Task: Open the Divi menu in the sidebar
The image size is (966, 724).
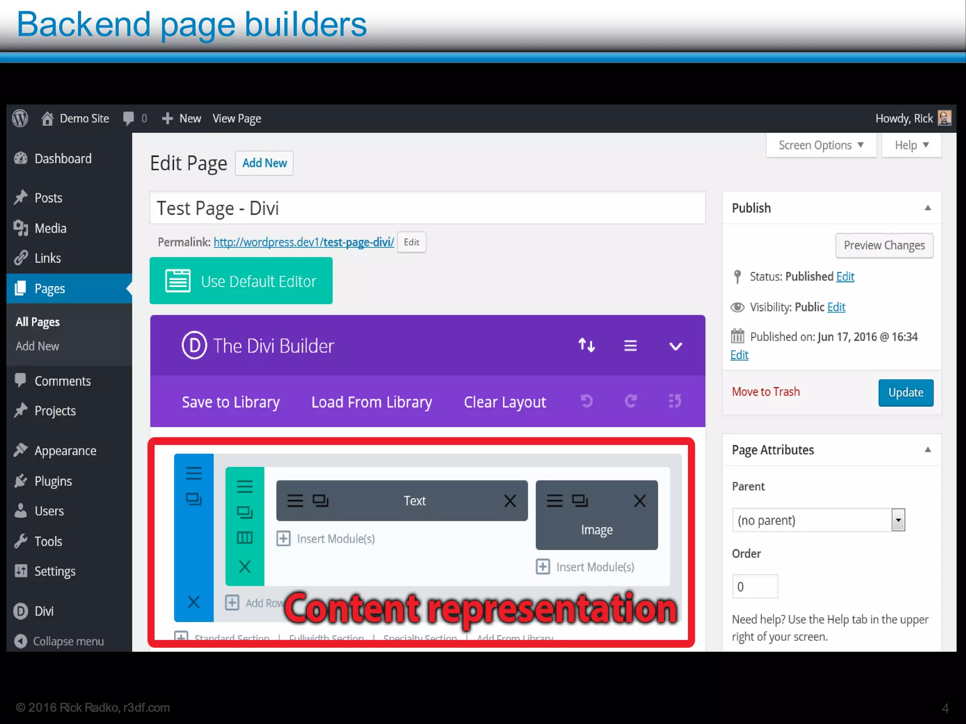Action: point(44,611)
